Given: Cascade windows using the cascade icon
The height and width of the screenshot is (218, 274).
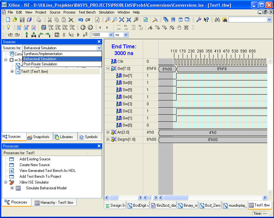Looking at the screenshot, I should click(166, 20).
